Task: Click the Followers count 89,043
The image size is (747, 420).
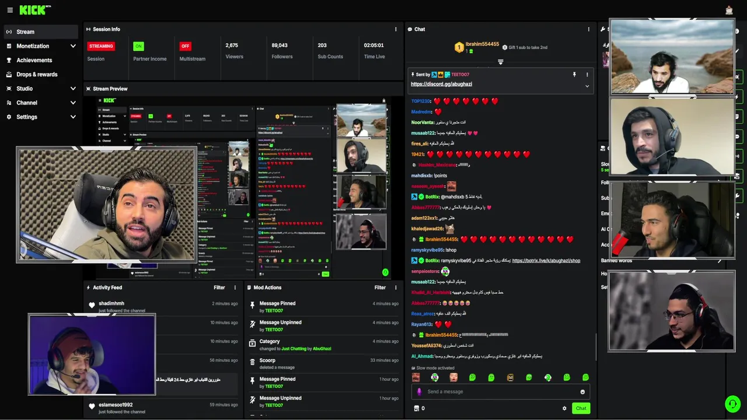Action: click(x=280, y=45)
